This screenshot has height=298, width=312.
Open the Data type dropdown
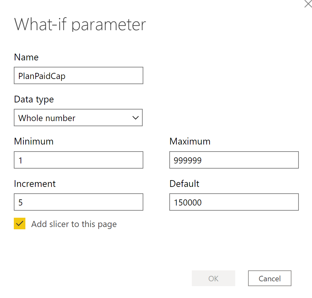tap(78, 118)
